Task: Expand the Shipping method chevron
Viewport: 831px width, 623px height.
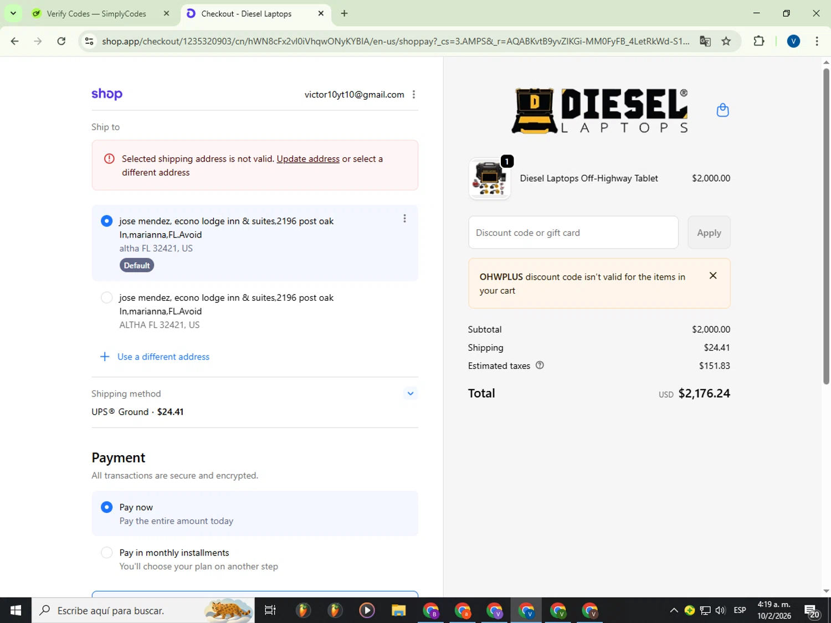Action: point(410,394)
